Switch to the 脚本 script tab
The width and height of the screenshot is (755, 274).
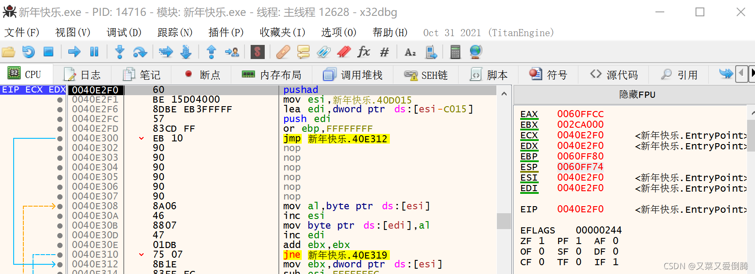(x=489, y=75)
